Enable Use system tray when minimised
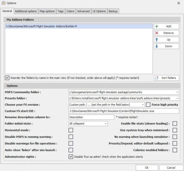184x171 pixels. [175, 130]
